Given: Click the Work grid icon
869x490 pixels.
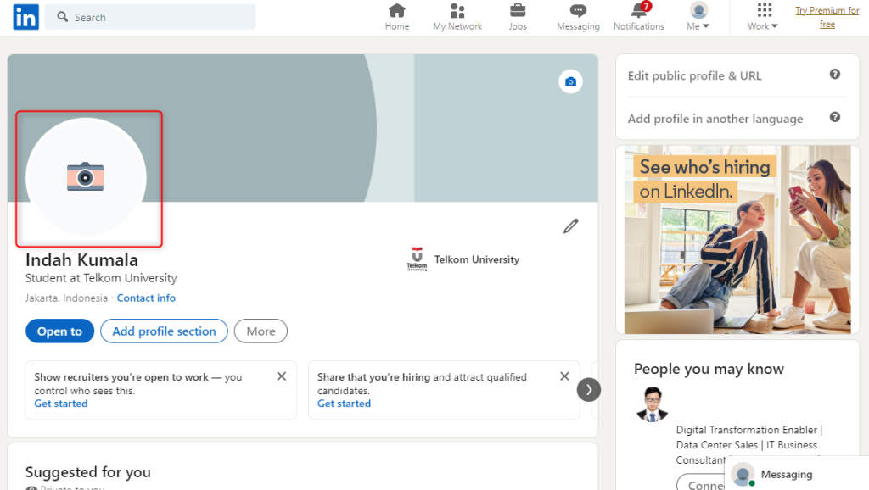Looking at the screenshot, I should point(765,10).
